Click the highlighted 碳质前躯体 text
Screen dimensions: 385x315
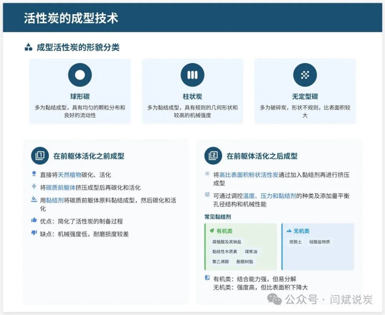click(x=61, y=188)
